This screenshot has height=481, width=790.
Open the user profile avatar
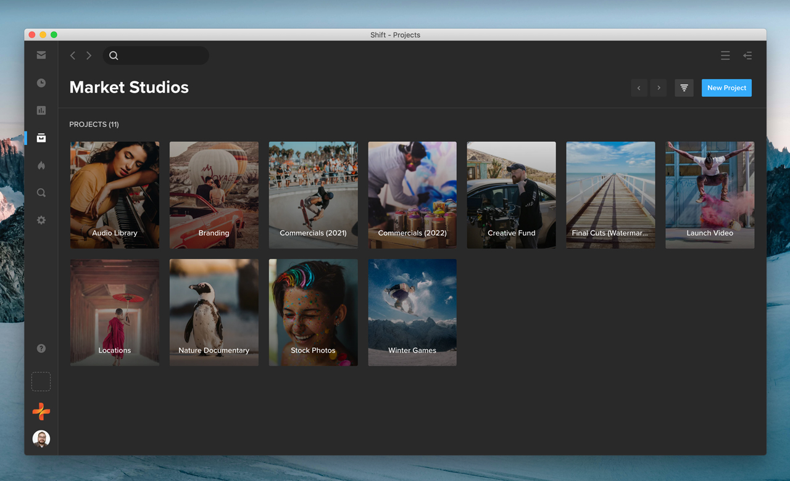pyautogui.click(x=41, y=439)
